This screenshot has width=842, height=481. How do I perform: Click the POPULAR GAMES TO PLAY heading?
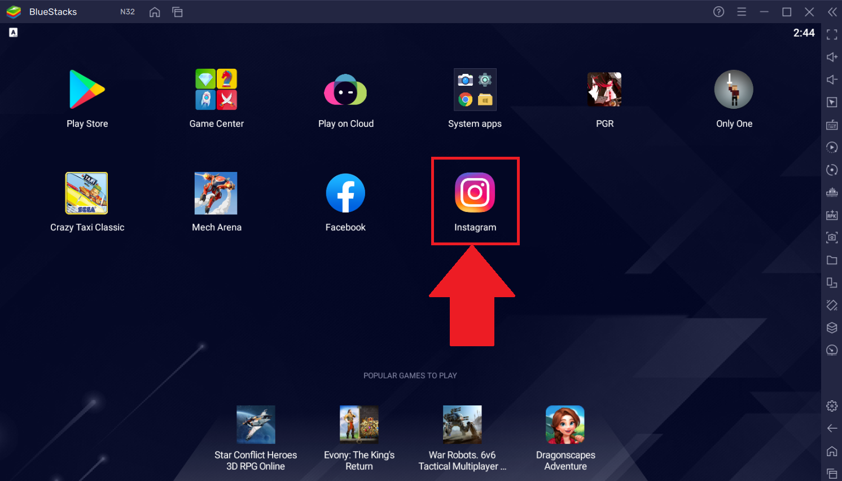(x=410, y=376)
